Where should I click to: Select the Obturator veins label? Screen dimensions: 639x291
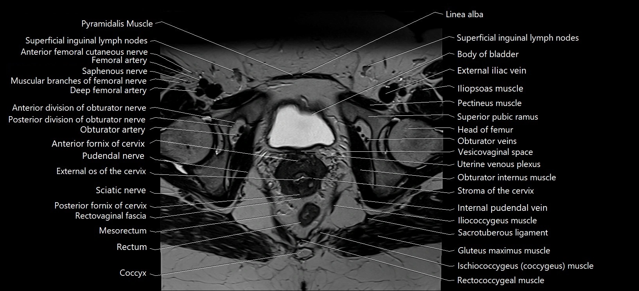click(x=487, y=141)
